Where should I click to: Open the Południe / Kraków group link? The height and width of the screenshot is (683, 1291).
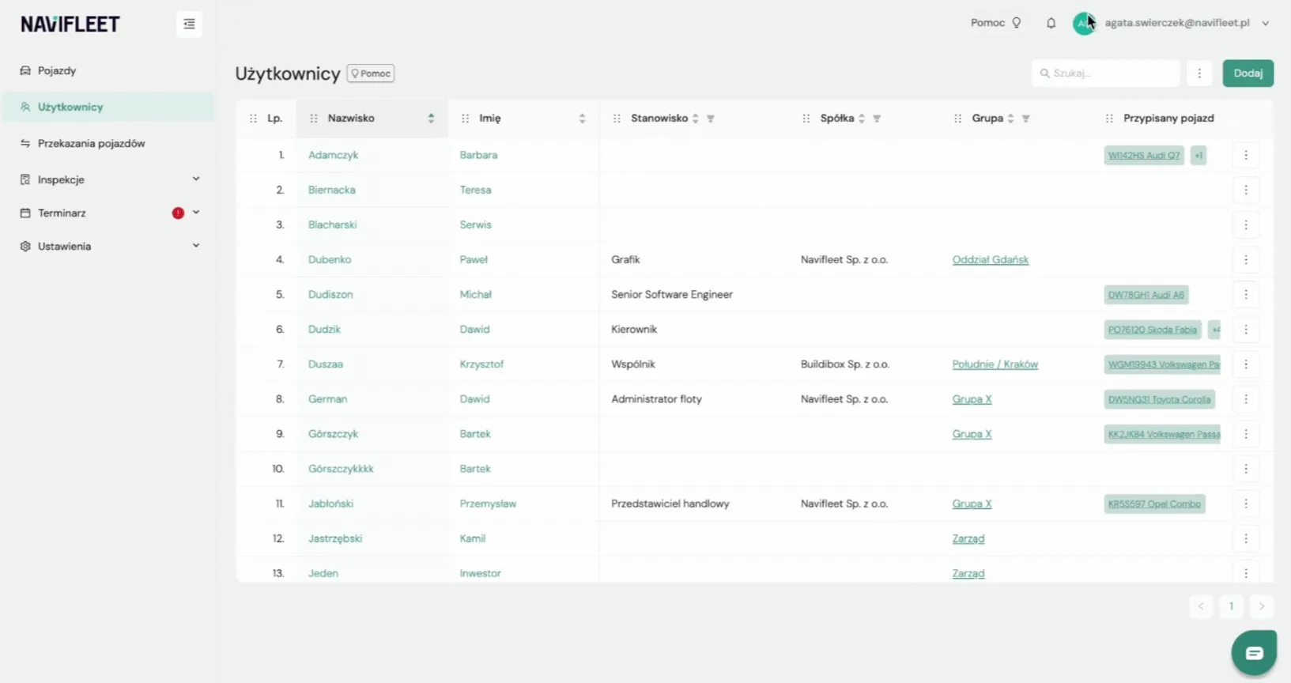(x=995, y=364)
